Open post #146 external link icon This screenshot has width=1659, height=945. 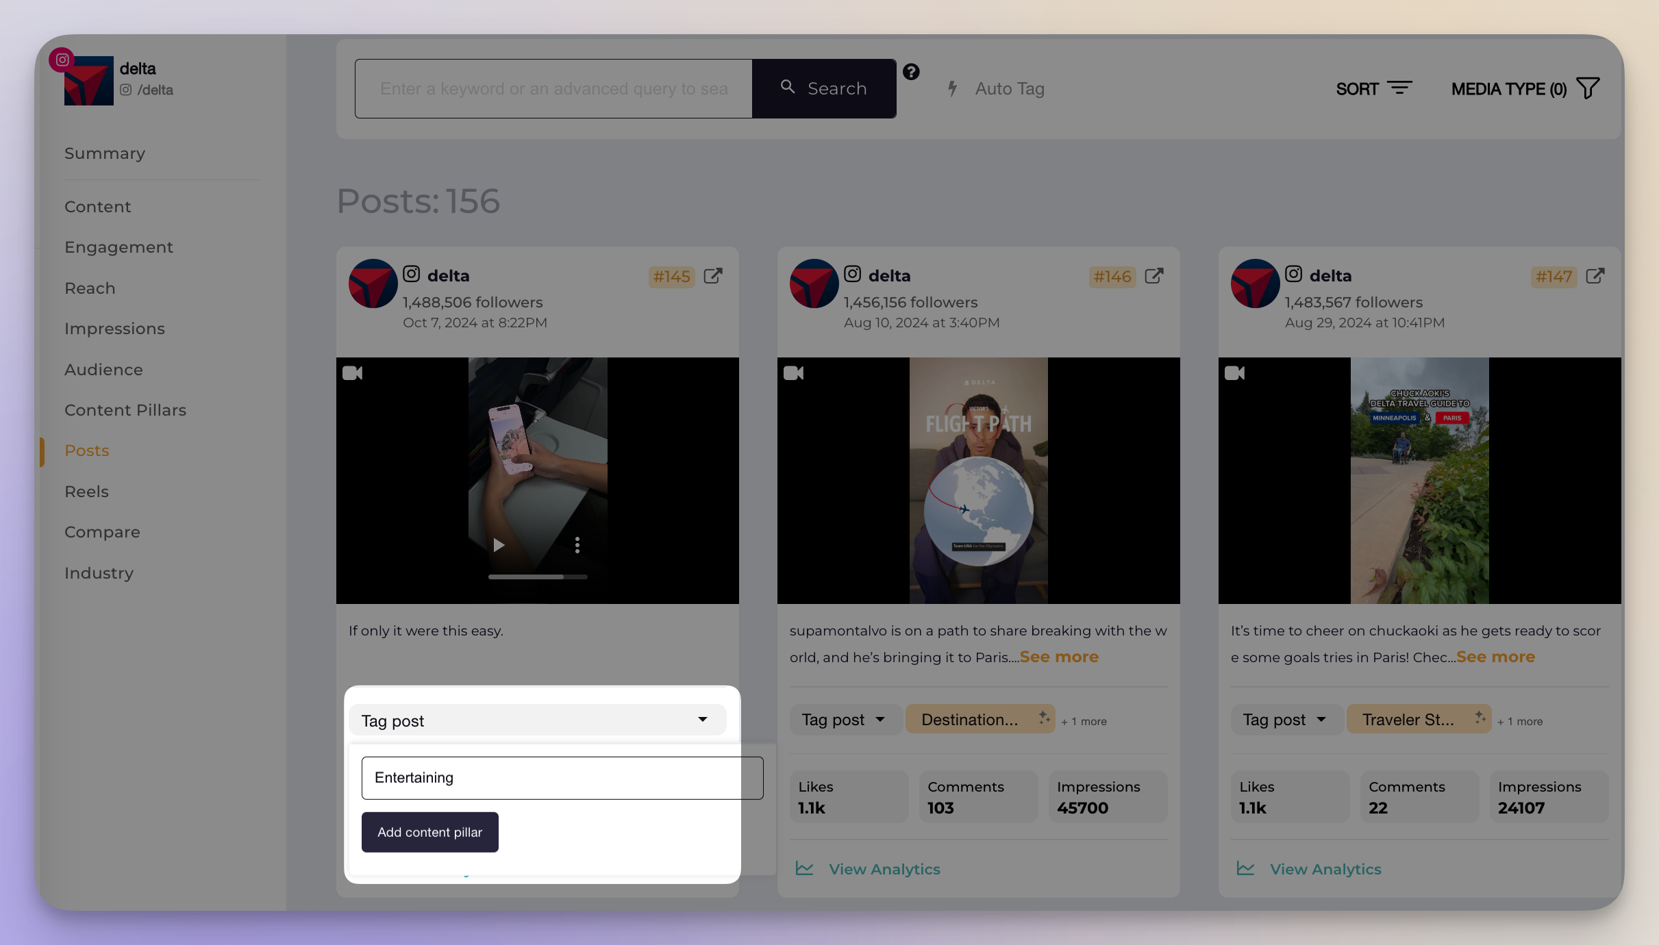(1154, 276)
